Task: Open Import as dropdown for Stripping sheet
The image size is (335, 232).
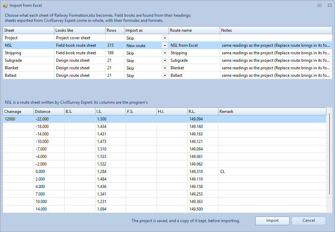Action: 165,53
